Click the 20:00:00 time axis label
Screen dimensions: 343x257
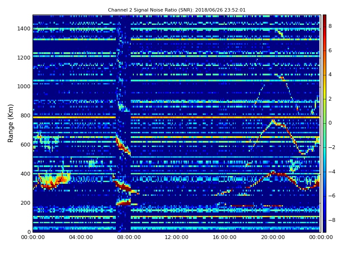pos(273,237)
